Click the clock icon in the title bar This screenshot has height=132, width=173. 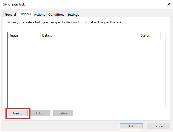pos(5,4)
